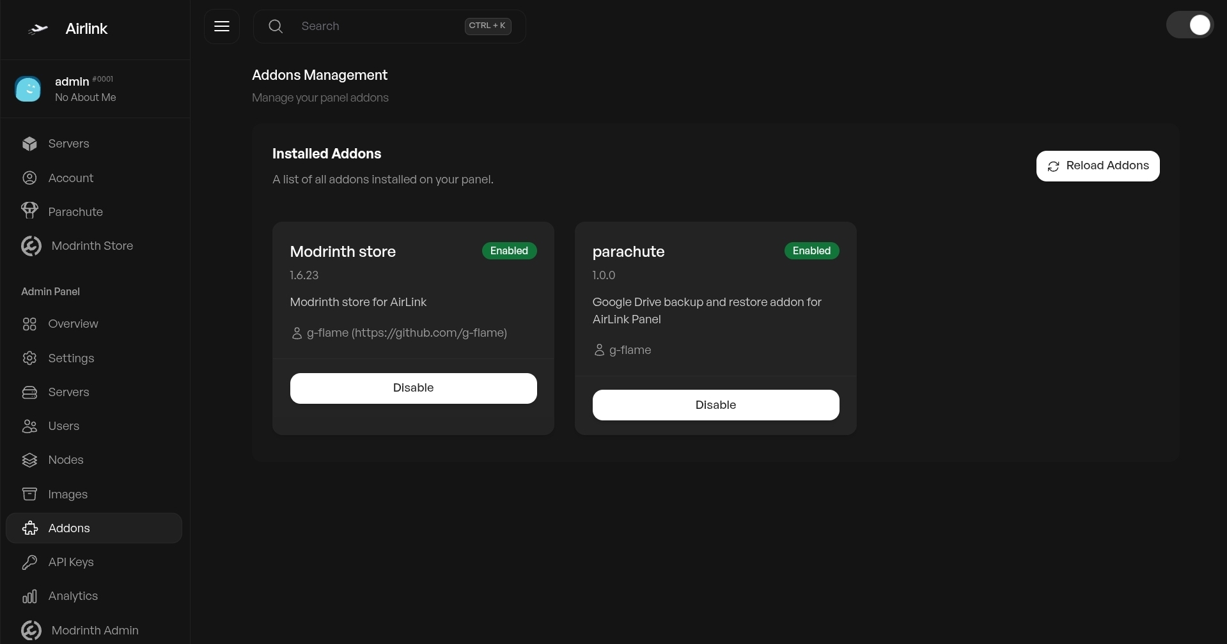Click the search magnifier icon
The height and width of the screenshot is (644, 1227).
[276, 26]
